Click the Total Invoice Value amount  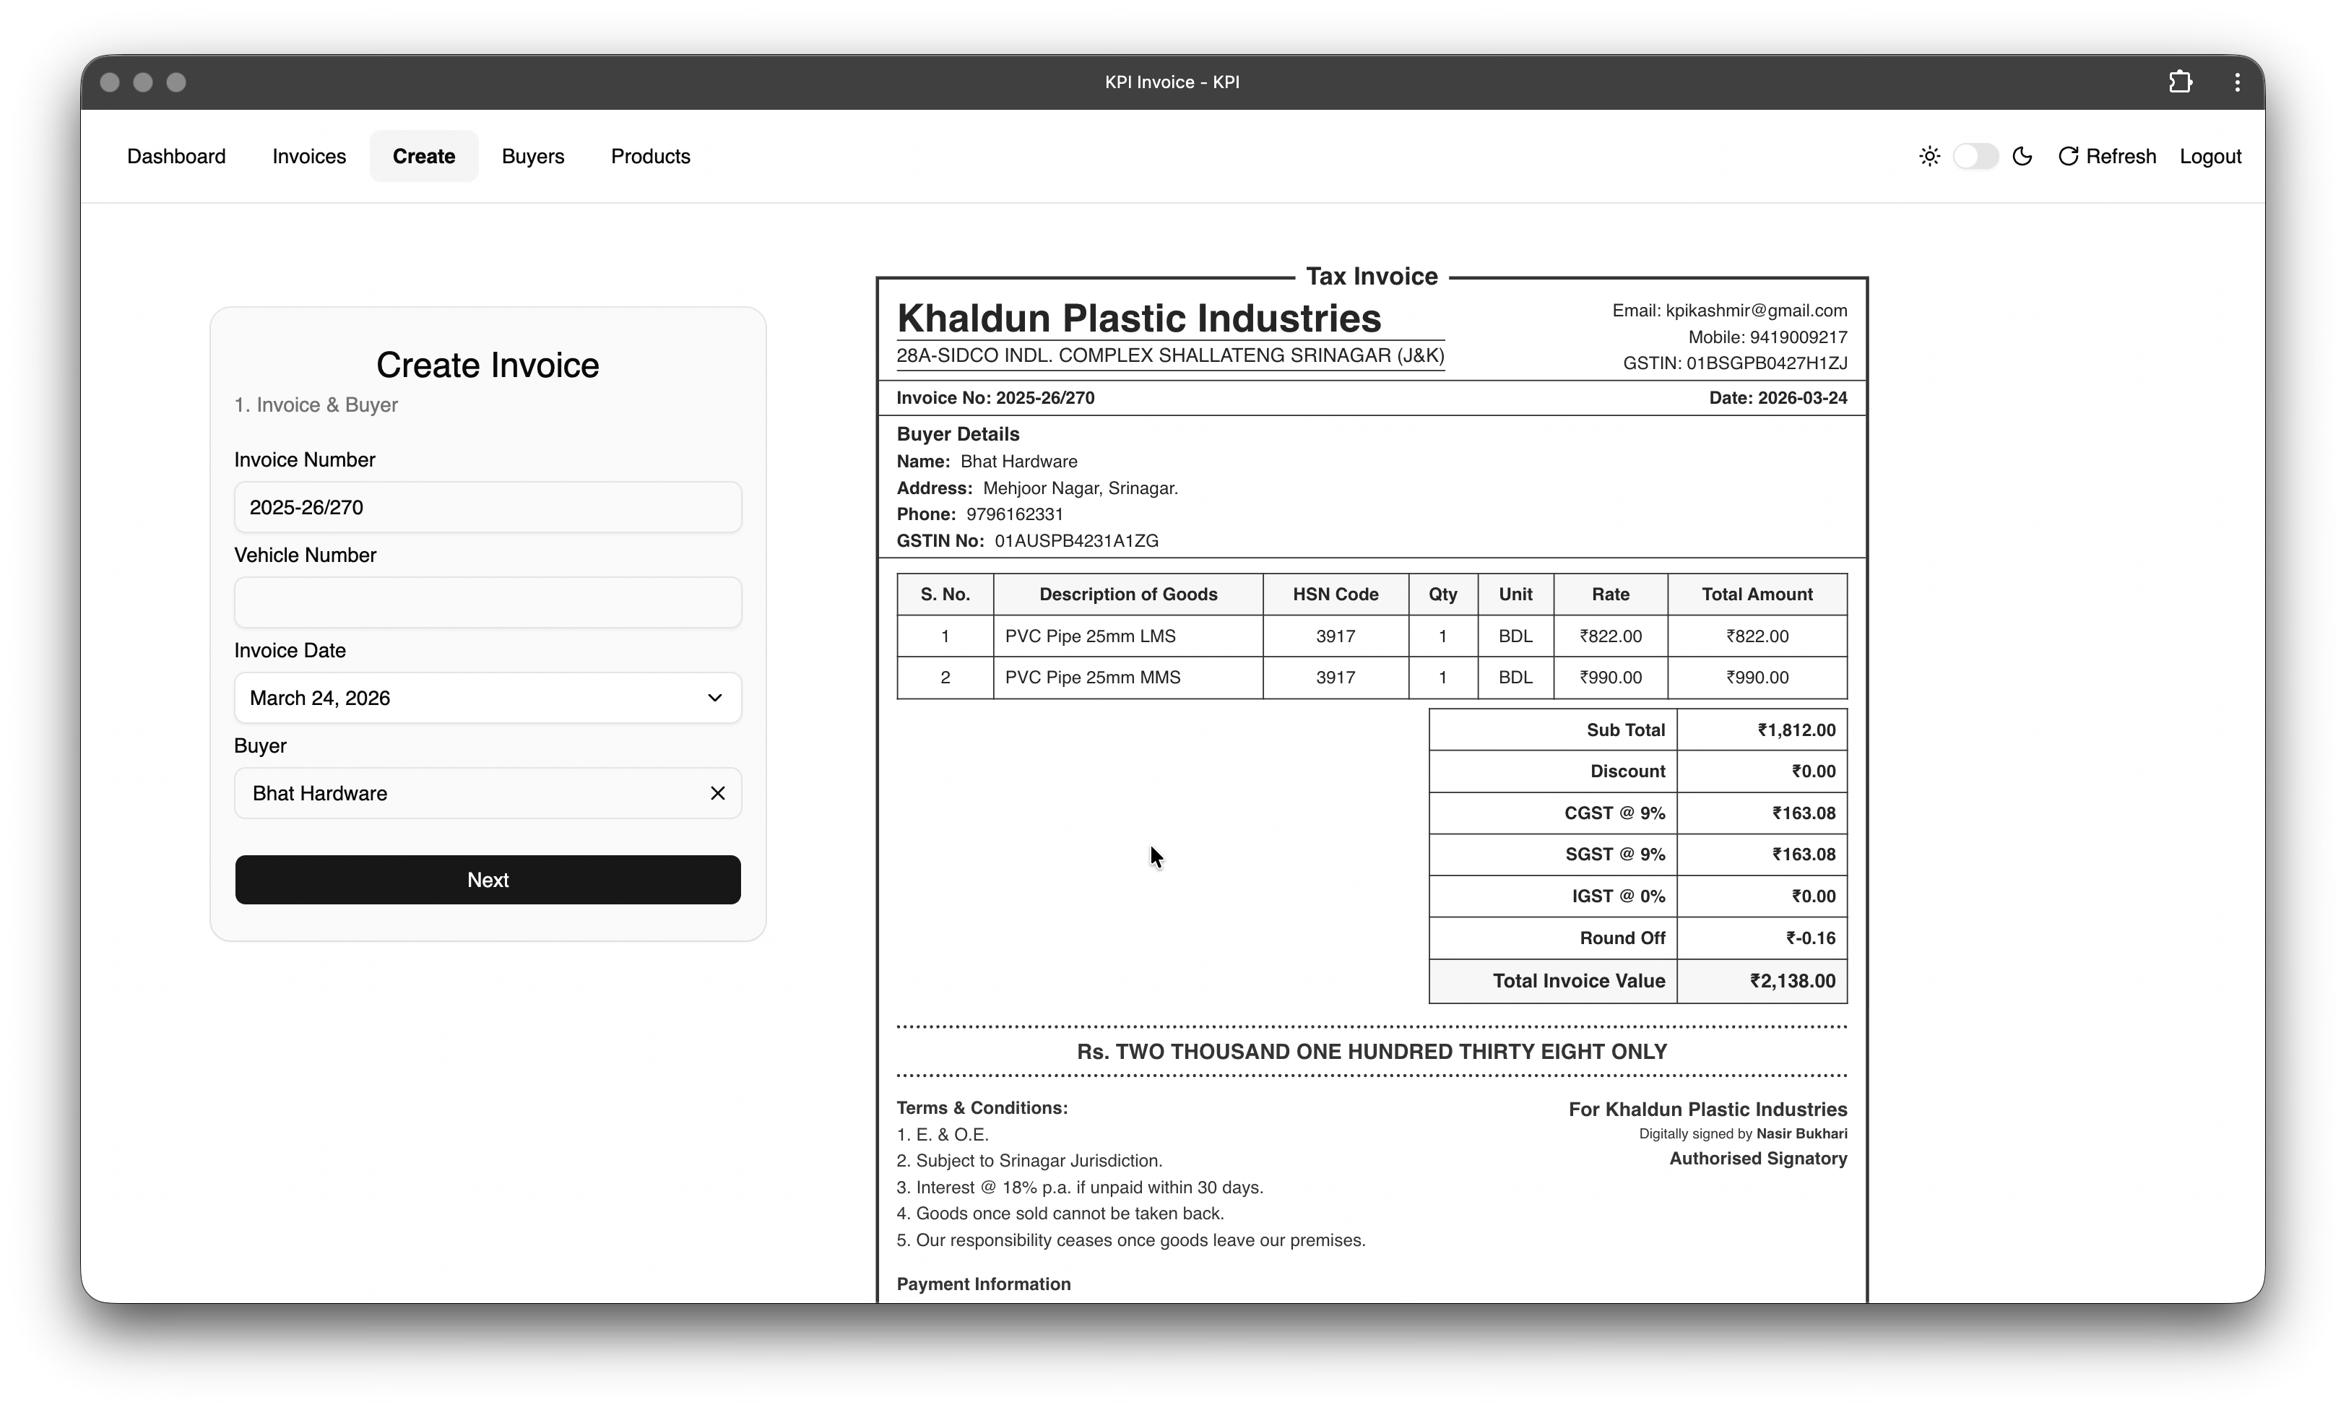[1791, 980]
